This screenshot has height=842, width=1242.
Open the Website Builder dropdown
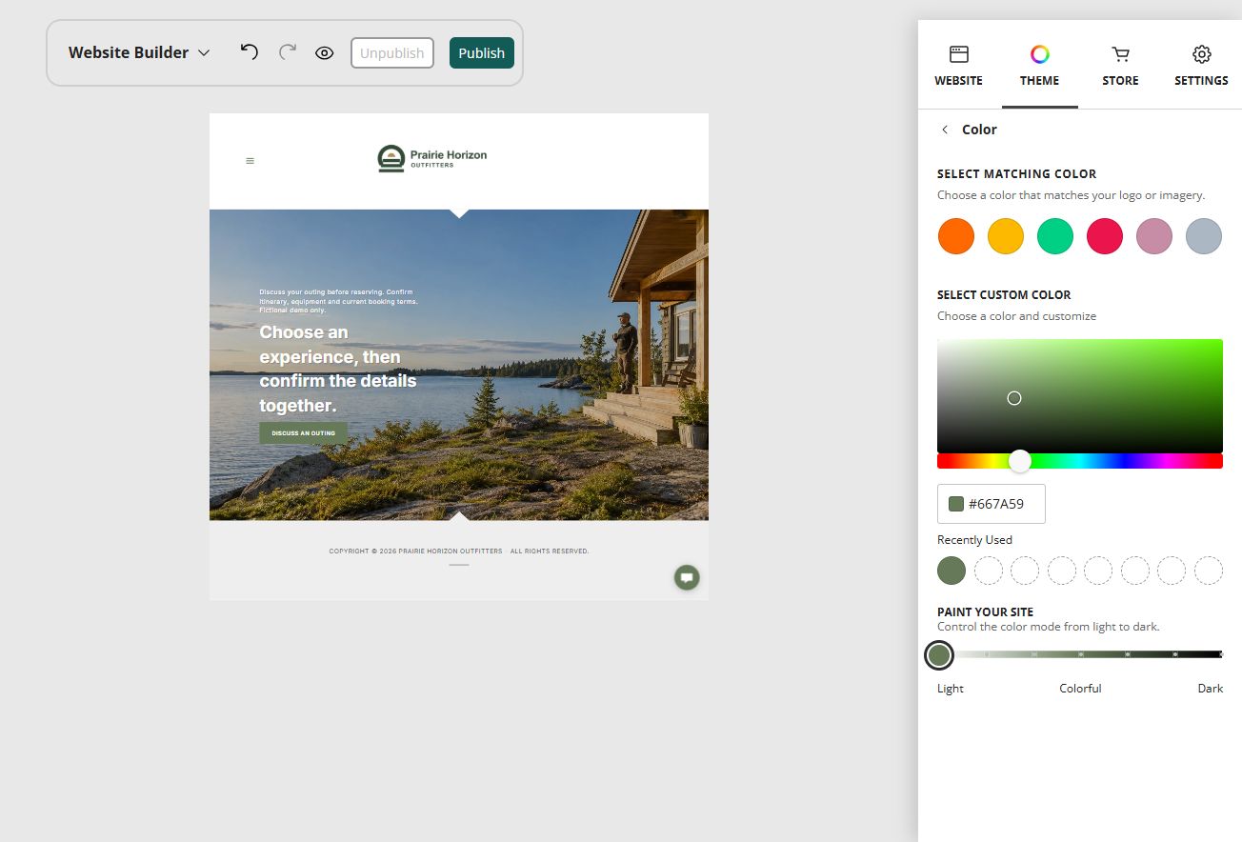coord(139,53)
